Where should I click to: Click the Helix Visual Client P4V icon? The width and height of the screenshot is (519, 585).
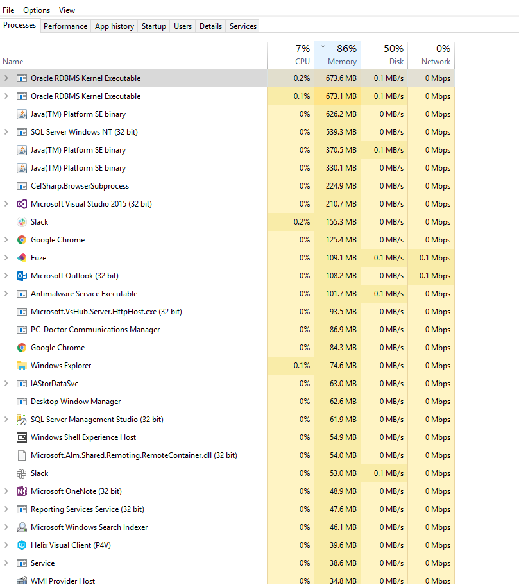[22, 545]
